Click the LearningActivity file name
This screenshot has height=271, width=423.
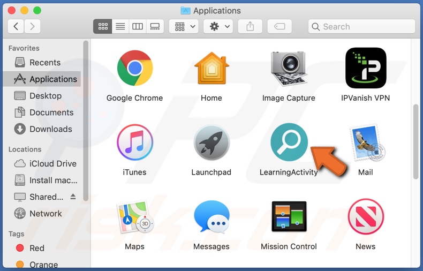(289, 172)
